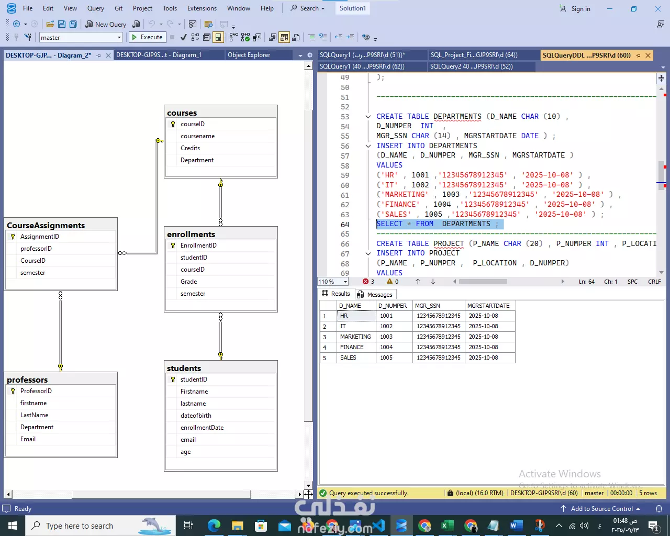Viewport: 670px width, 536px height.
Task: Collapse the INSERT INTO PROJECT block
Action: click(x=368, y=253)
